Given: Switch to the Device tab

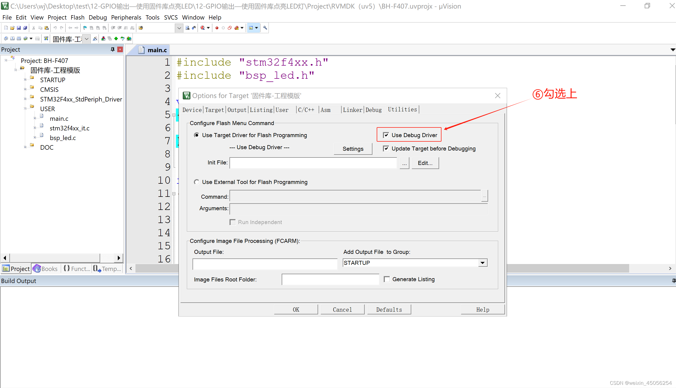Looking at the screenshot, I should click(192, 110).
